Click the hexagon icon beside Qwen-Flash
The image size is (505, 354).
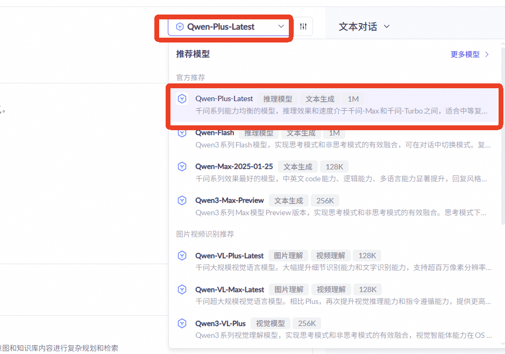(x=182, y=133)
